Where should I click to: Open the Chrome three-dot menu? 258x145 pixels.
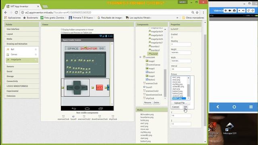[203, 12]
